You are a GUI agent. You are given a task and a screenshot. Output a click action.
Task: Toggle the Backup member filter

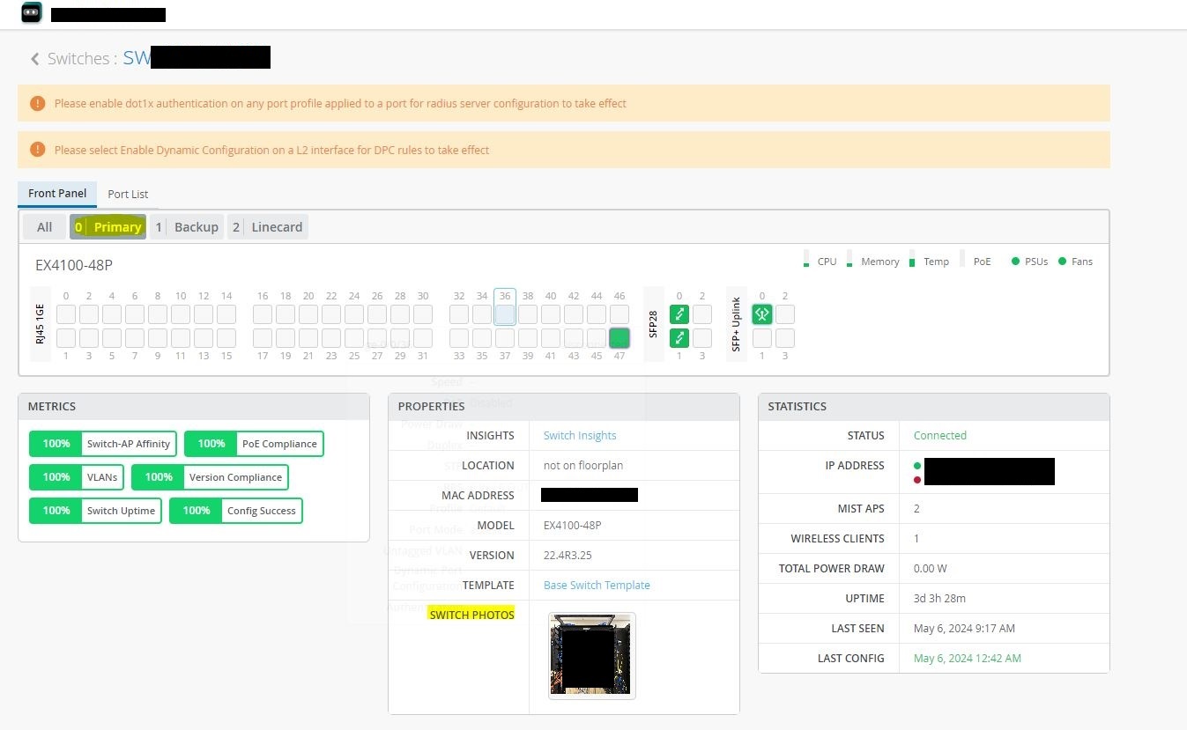tap(187, 226)
